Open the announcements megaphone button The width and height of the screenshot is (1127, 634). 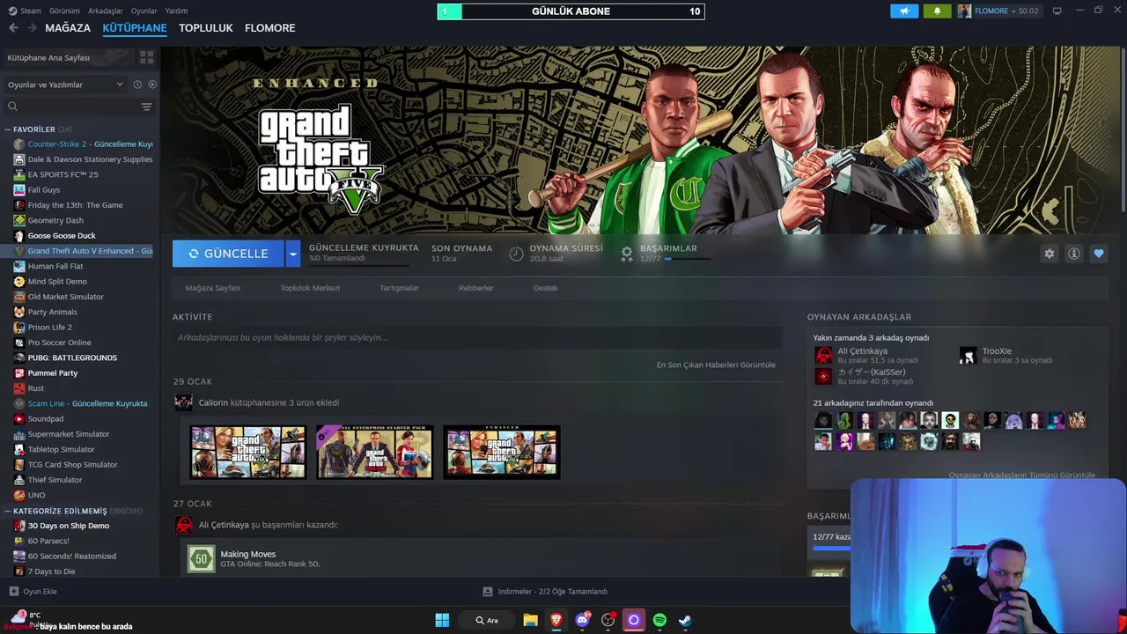point(904,11)
